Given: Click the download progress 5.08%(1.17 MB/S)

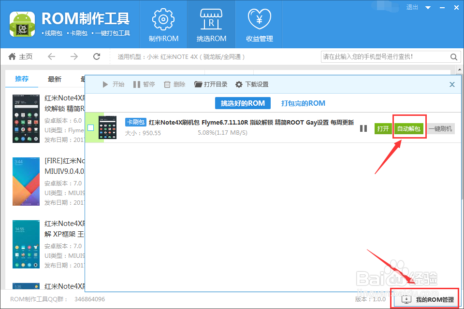Looking at the screenshot, I should point(222,133).
